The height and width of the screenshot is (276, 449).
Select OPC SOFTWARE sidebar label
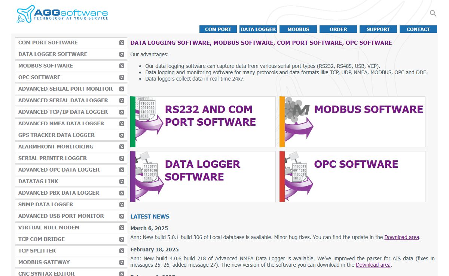[39, 77]
